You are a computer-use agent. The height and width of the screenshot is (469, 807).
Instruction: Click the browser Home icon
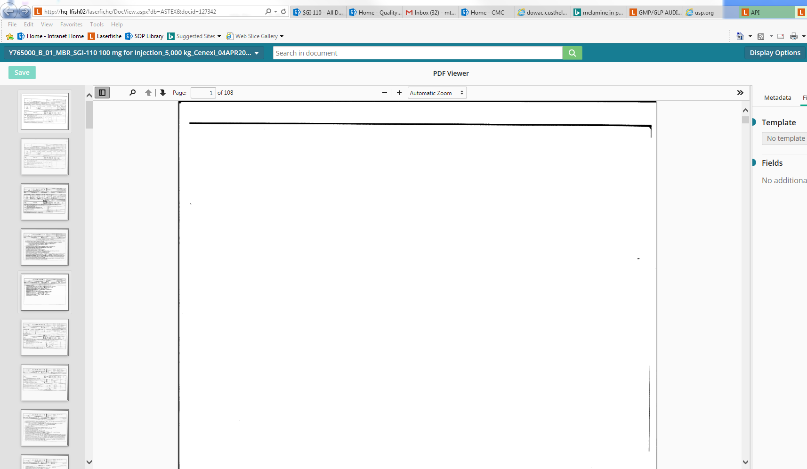coord(740,36)
